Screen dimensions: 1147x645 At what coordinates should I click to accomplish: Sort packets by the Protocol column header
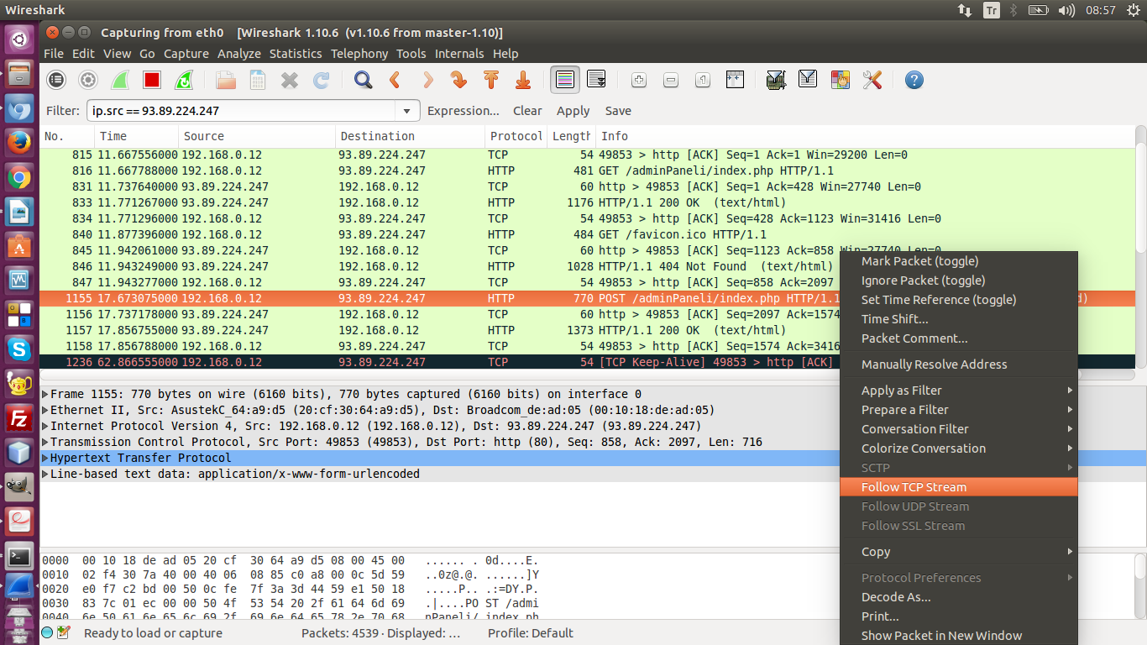[x=516, y=136]
